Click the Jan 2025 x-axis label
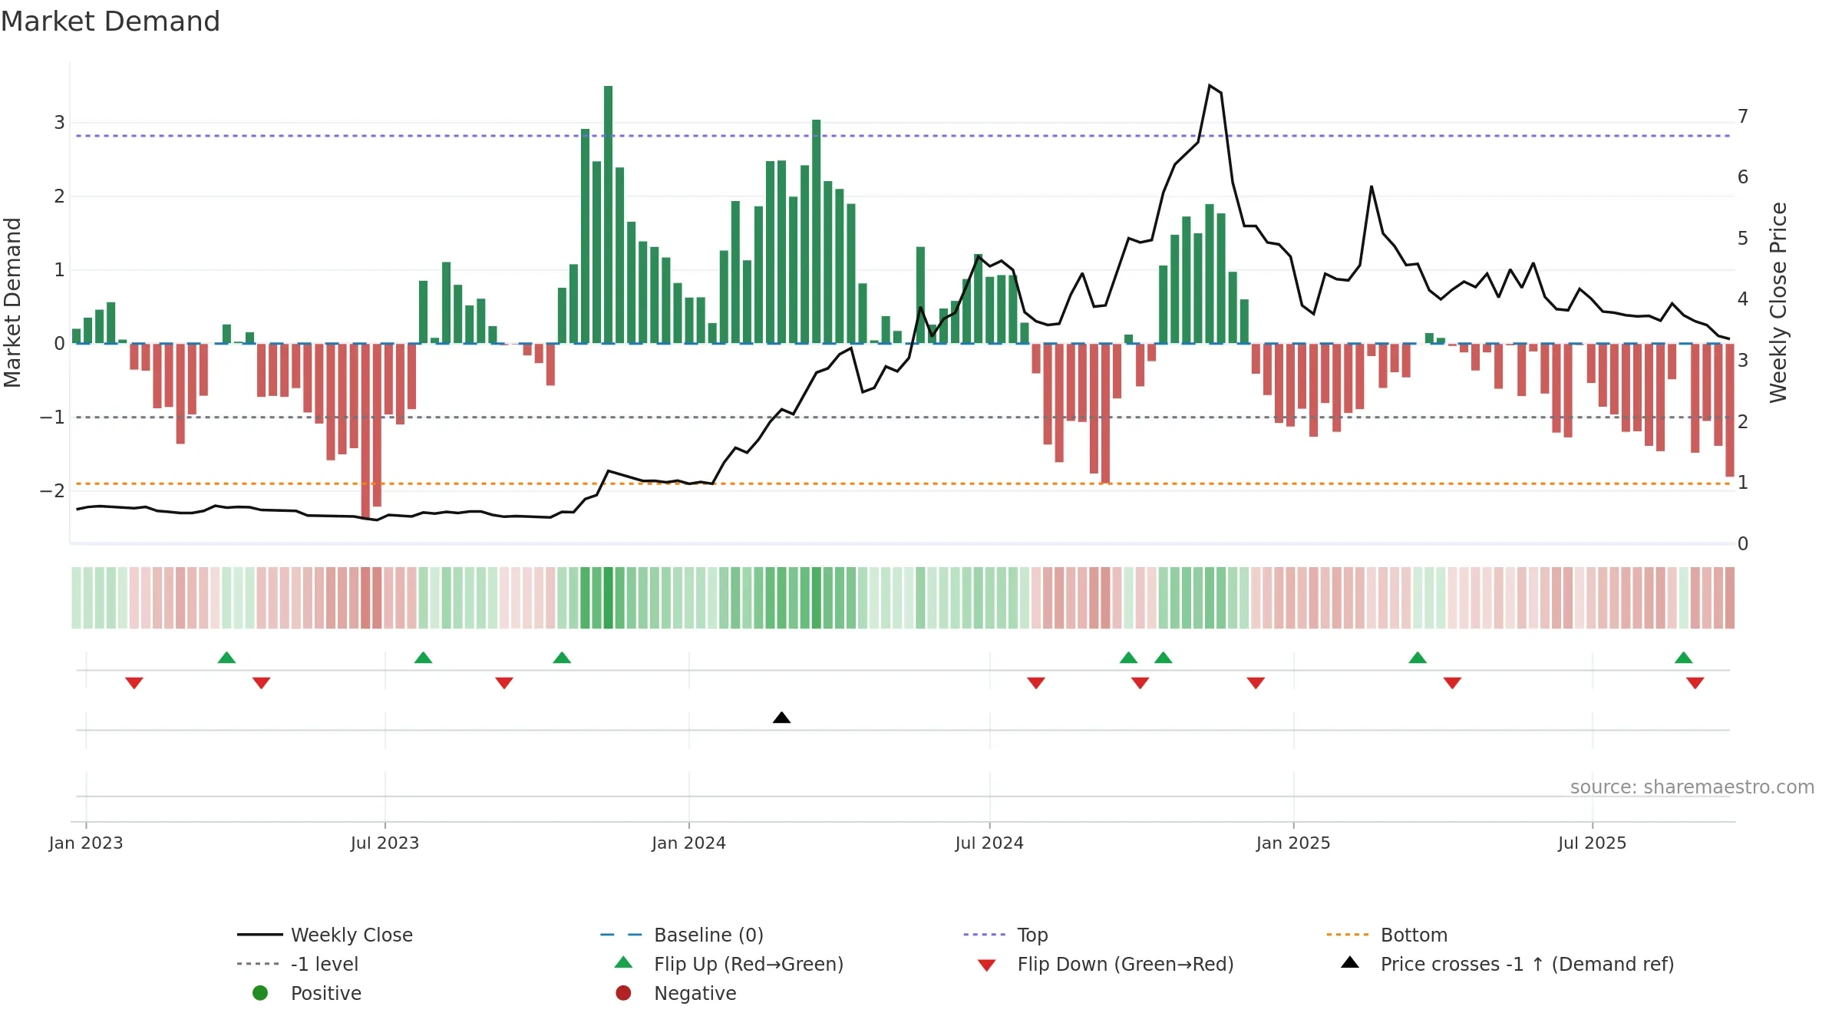 (1293, 843)
